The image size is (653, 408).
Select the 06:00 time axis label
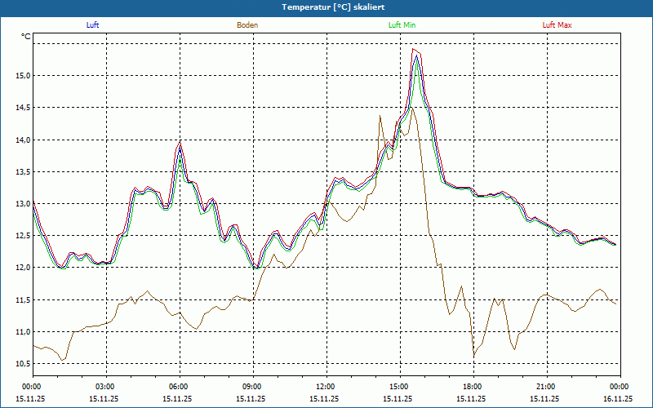[x=179, y=387]
